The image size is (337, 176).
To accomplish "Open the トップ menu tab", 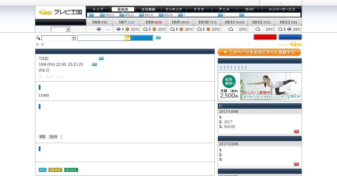I will [98, 9].
